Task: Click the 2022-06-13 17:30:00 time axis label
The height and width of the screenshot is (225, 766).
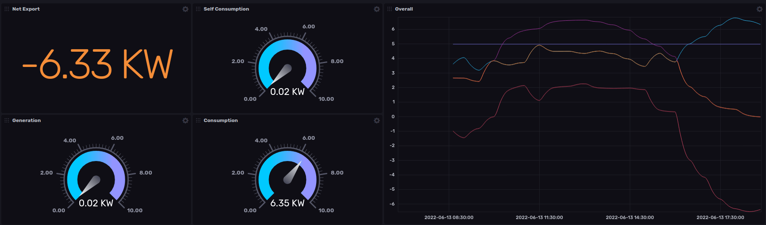Action: (x=720, y=217)
